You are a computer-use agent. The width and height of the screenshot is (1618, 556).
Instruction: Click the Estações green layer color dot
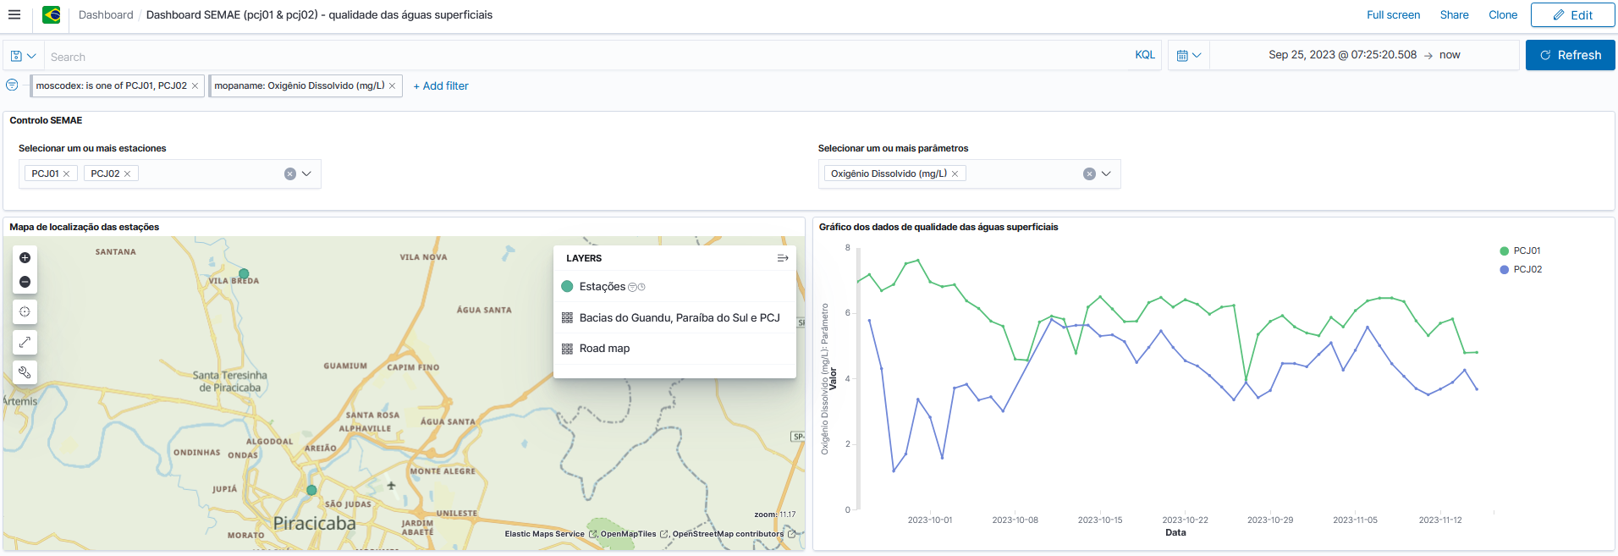click(567, 287)
